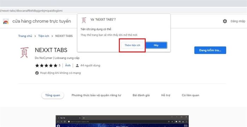Click the NEXXT TABS icon inside the dialog
Screen dimensions: 247x127
[84, 20]
